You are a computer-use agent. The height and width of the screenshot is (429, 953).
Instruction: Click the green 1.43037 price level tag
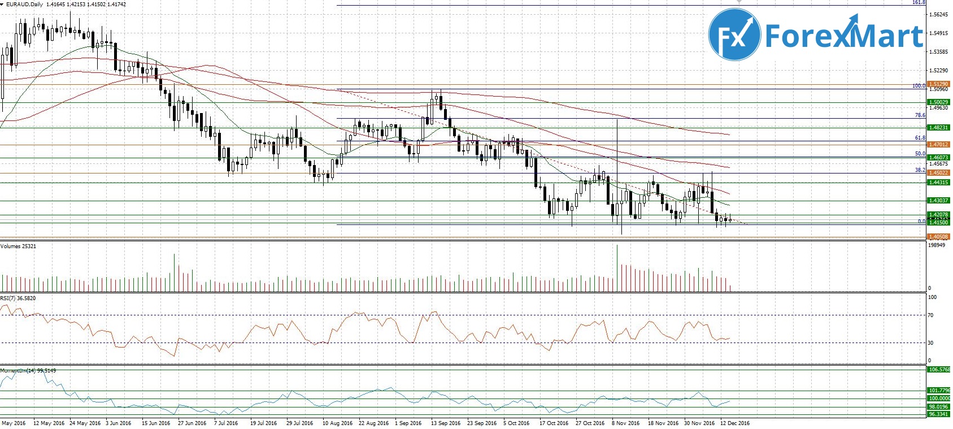pos(938,201)
